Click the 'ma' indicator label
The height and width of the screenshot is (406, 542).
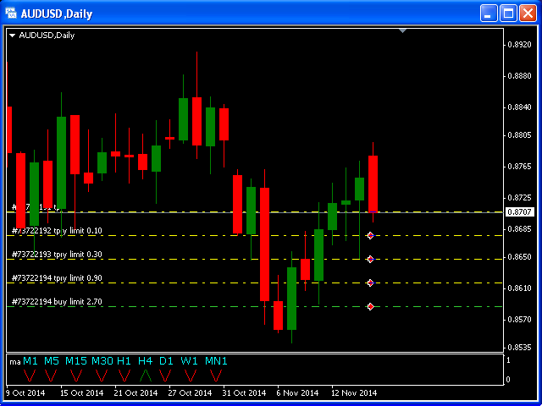(x=15, y=362)
